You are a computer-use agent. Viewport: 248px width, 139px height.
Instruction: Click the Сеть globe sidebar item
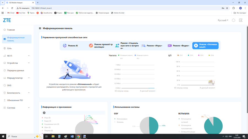point(9,48)
